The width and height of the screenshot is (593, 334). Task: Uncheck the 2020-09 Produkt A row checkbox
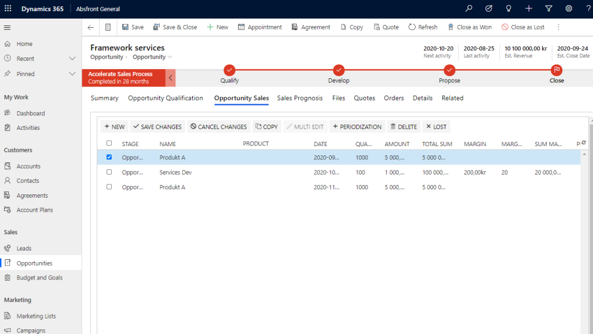(109, 157)
